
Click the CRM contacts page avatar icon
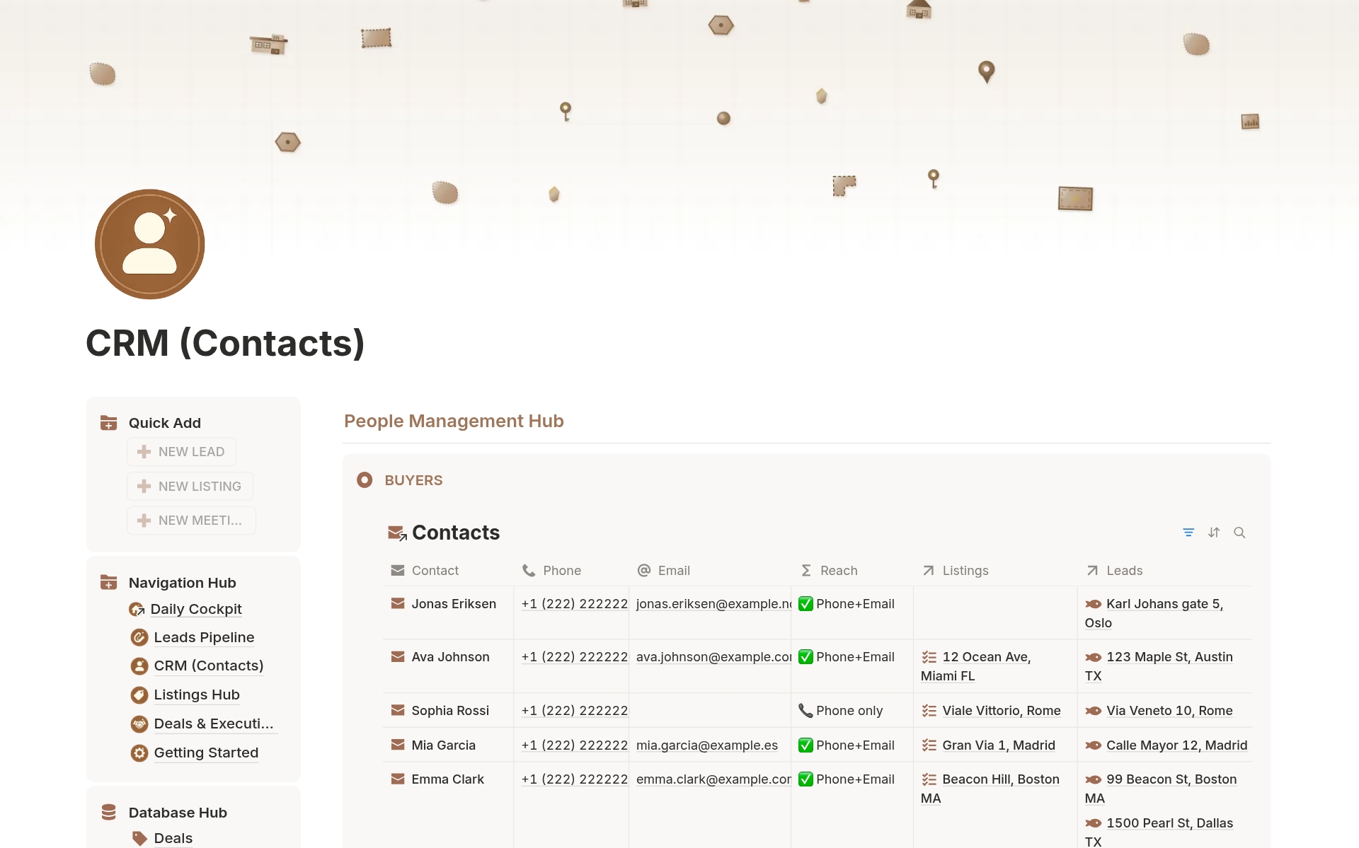coord(150,244)
